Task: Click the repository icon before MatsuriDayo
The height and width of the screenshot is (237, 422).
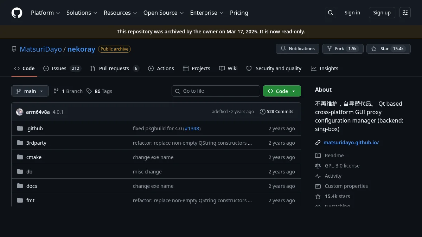Action: coord(14,49)
